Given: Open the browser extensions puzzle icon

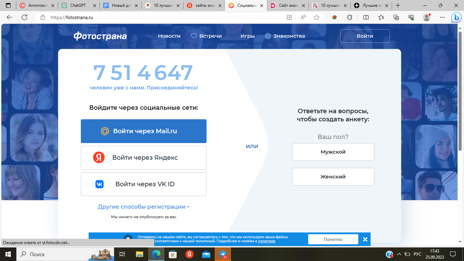Looking at the screenshot, I should 350,17.
